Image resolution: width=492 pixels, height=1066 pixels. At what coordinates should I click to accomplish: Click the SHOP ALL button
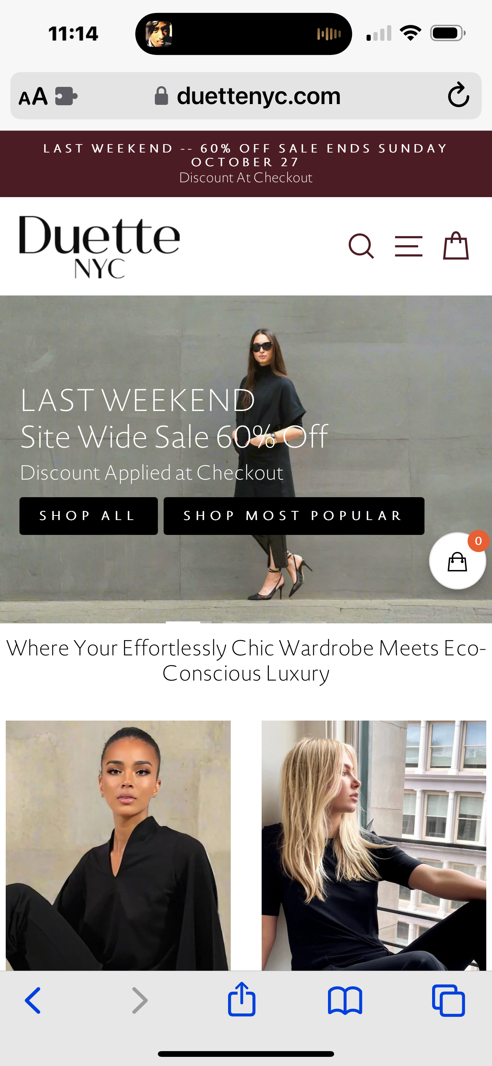[88, 515]
